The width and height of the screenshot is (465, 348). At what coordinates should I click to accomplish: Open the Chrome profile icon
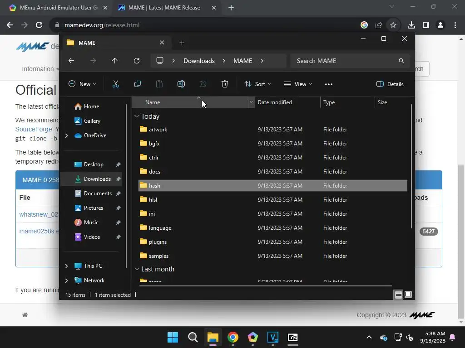440,25
